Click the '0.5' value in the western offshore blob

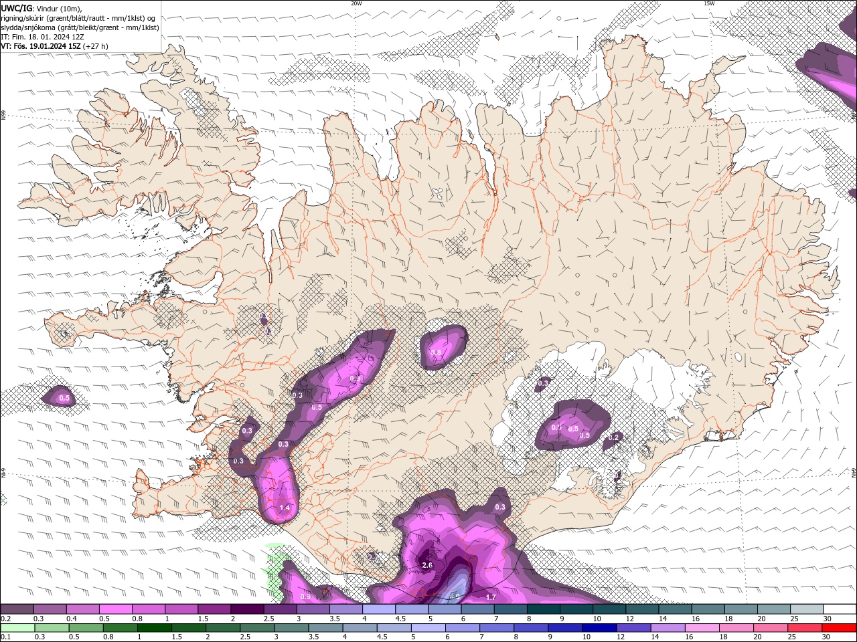64,399
